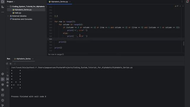190x107 pixels.
Task: Open notifications bell
Action: click(187, 1)
